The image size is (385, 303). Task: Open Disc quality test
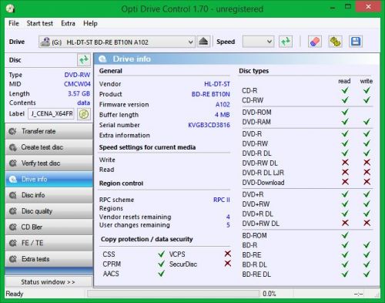point(49,211)
